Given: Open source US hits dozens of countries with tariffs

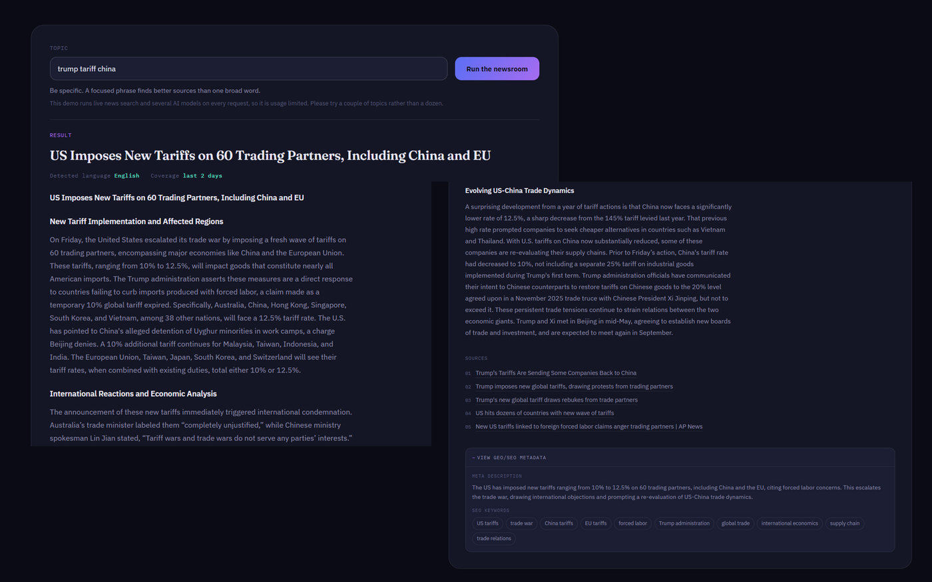Looking at the screenshot, I should (545, 413).
